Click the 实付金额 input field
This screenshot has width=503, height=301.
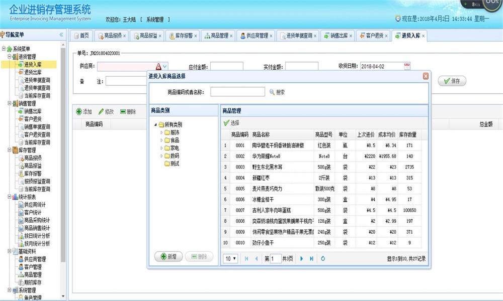point(302,66)
